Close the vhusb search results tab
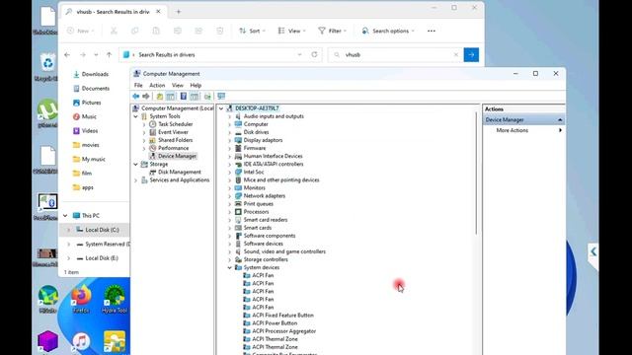Viewport: 632px width, 355px height. pyautogui.click(x=158, y=12)
